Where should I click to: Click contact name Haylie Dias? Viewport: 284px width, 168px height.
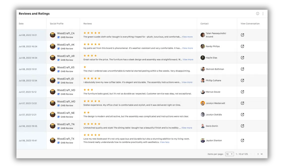pos(211,58)
